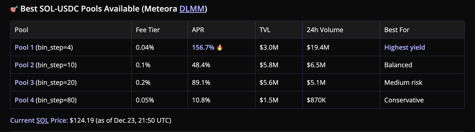Visit the Pool 3 link
Screen dimensions: 475x132
pos(24,83)
